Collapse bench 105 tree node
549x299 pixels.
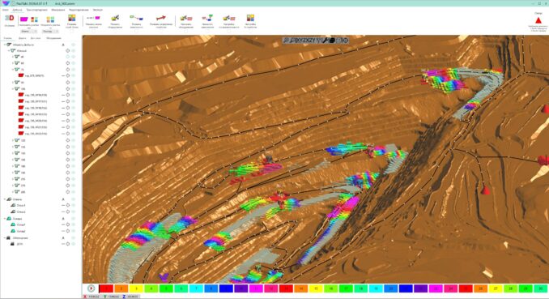(x=13, y=88)
